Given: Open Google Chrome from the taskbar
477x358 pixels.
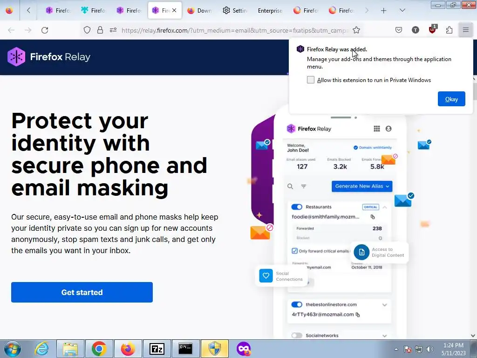Looking at the screenshot, I should coord(99,349).
